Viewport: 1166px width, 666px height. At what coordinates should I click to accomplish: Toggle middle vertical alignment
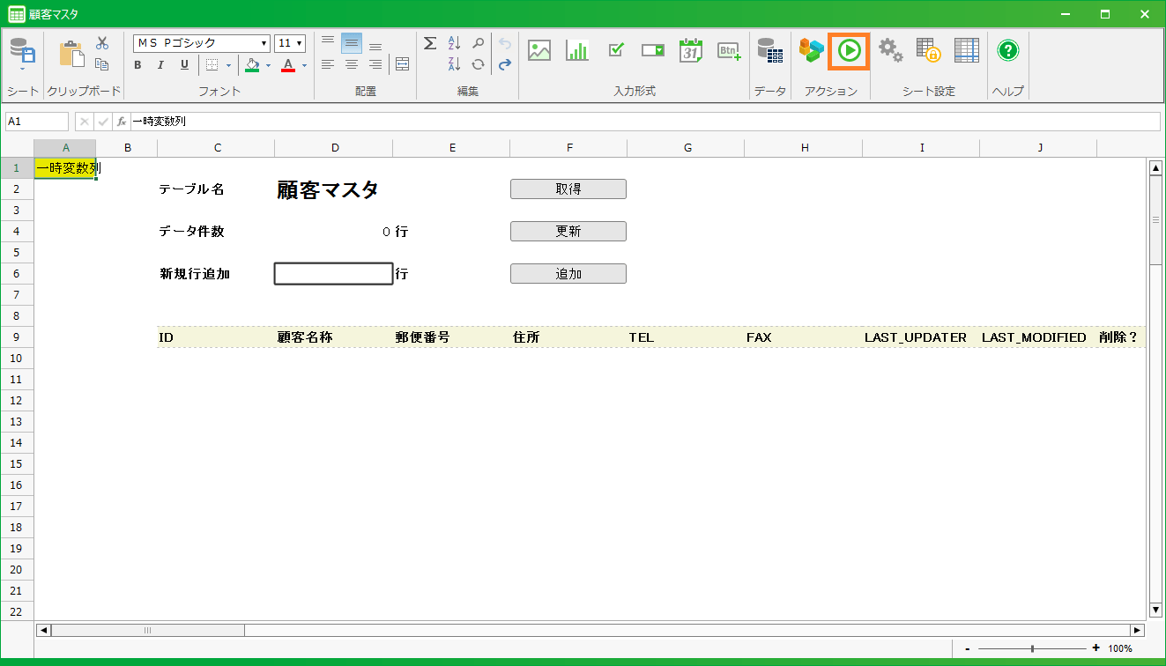point(351,43)
